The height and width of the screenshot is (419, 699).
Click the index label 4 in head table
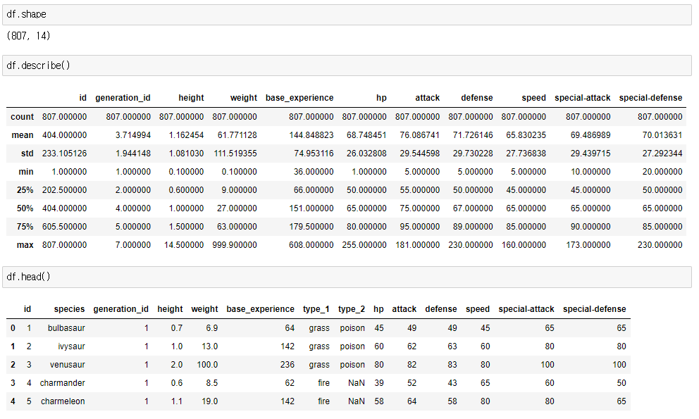13,401
